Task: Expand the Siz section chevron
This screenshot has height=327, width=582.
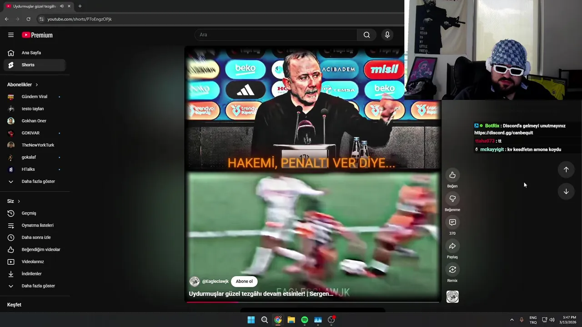Action: [19, 201]
